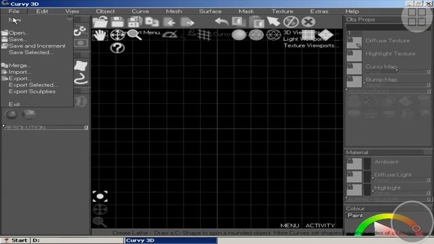434x244 pixels.
Task: Click the flat checkered texture icon
Action: click(x=308, y=35)
